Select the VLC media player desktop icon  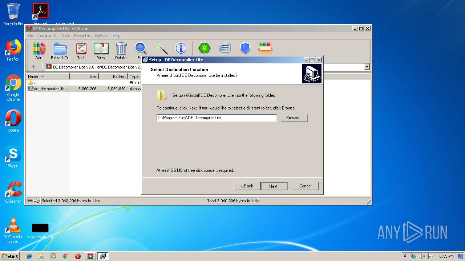[x=13, y=230]
